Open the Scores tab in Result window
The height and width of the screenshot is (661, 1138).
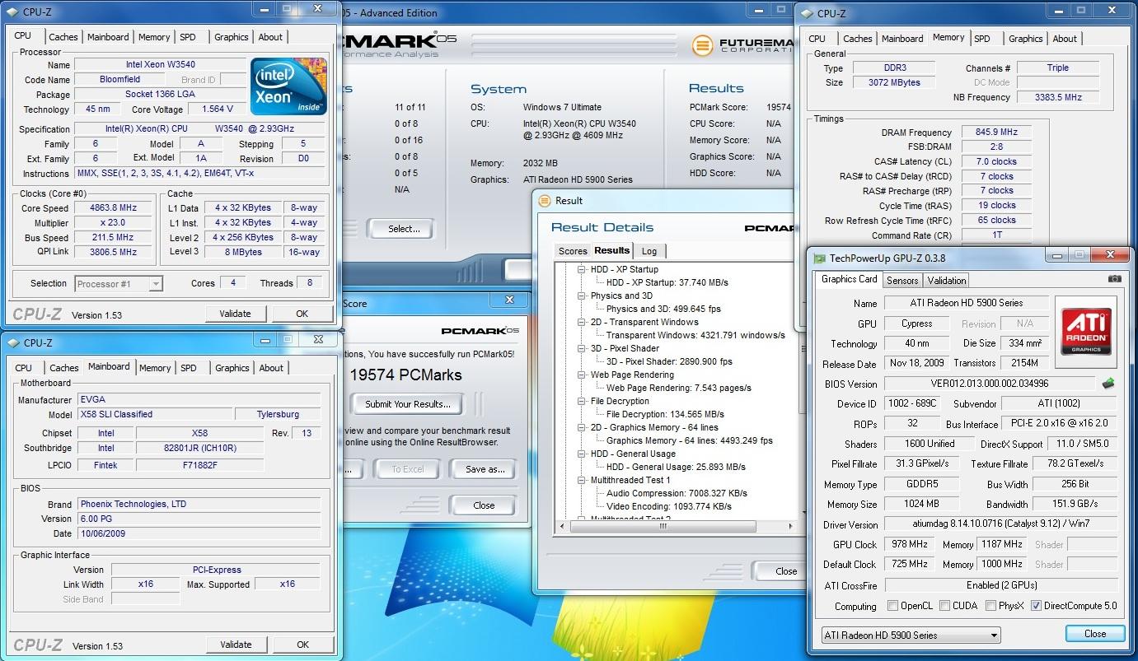[573, 251]
